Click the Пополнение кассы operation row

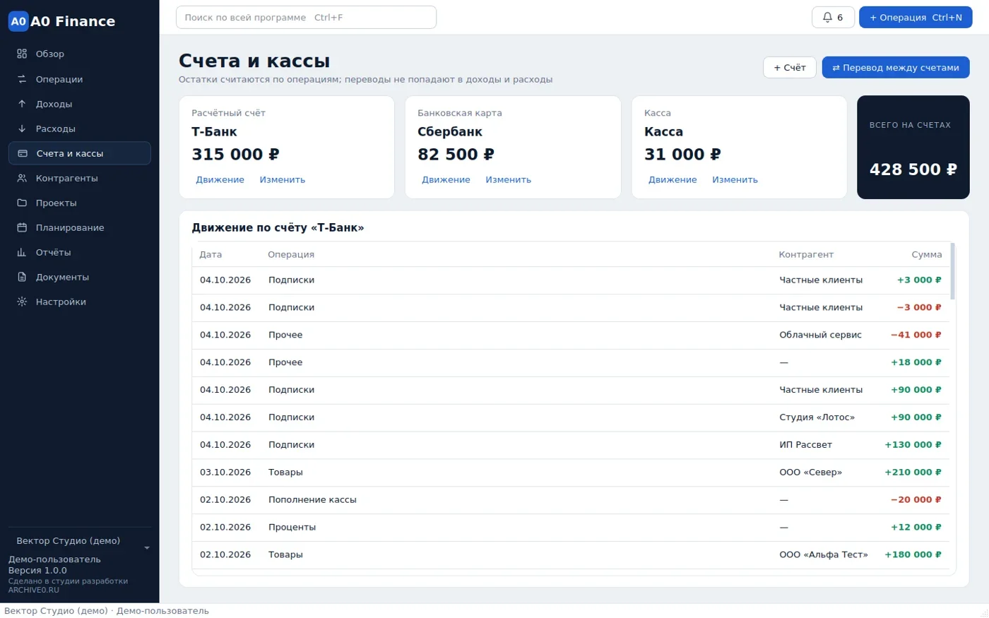click(x=571, y=500)
